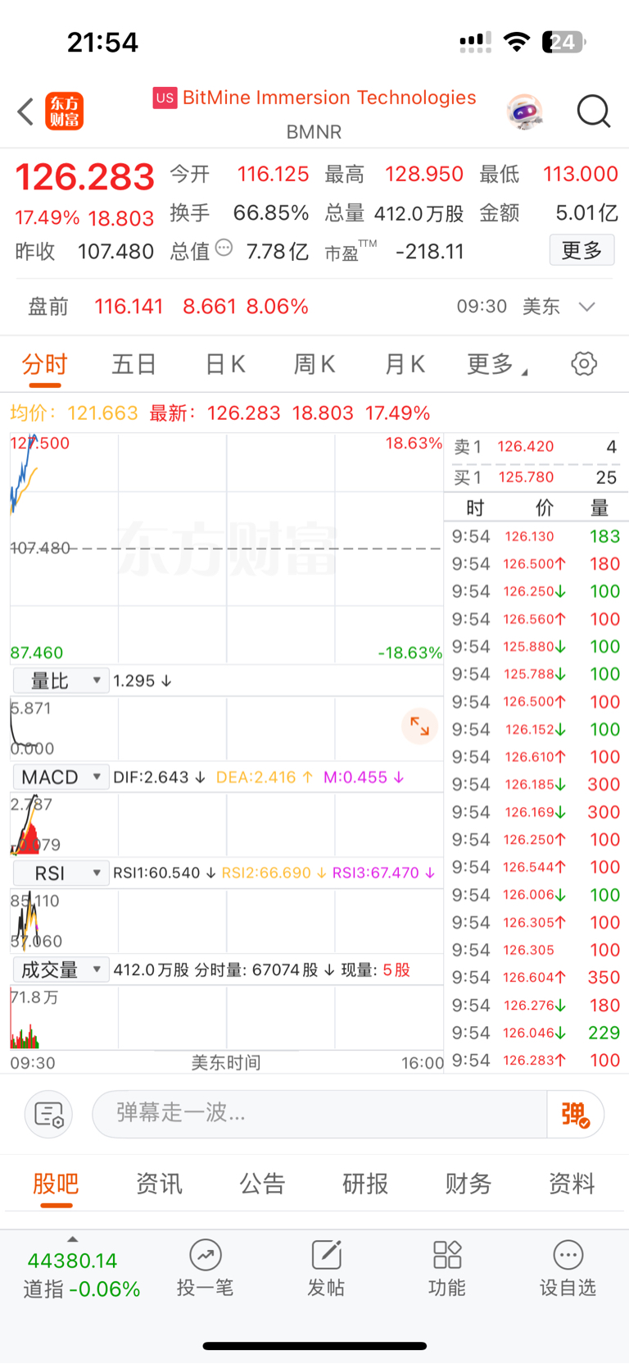Image resolution: width=629 pixels, height=1364 pixels.
Task: Switch to 月K chart tab
Action: click(x=405, y=363)
